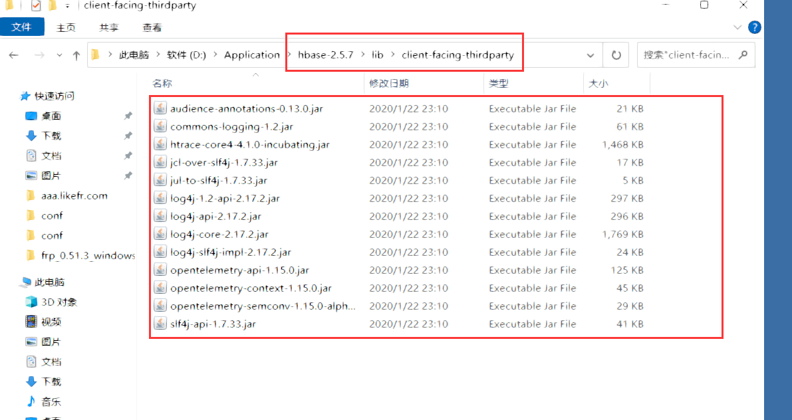This screenshot has height=420, width=792.
Task: Select jul-to-slf4j-1.7.33.jar file name
Action: pos(218,180)
